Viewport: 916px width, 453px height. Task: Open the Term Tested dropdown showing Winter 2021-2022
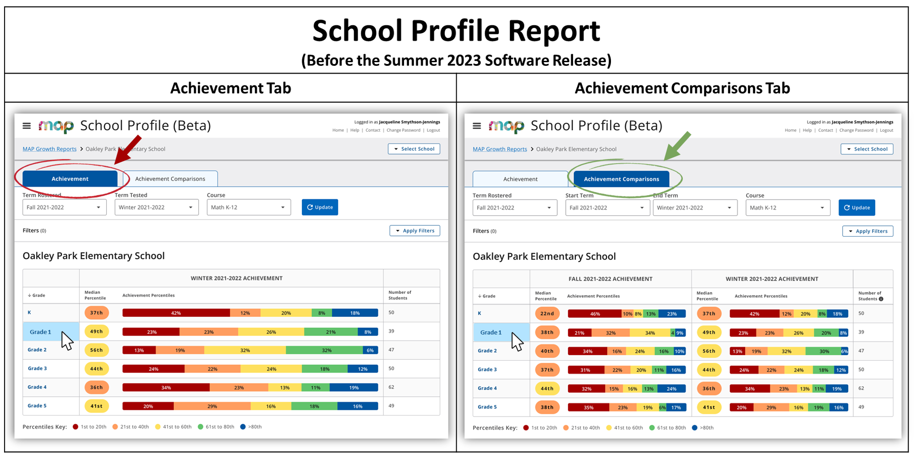click(156, 207)
